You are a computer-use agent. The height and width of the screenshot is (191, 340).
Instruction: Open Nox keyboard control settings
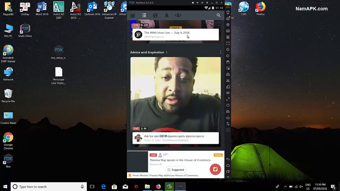click(x=228, y=19)
